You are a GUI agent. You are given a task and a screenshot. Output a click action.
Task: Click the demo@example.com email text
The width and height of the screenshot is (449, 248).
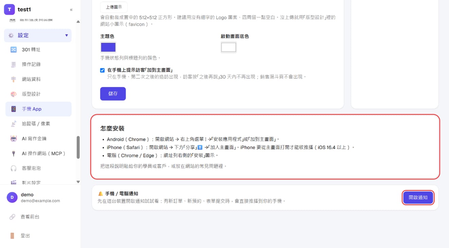[40, 201]
